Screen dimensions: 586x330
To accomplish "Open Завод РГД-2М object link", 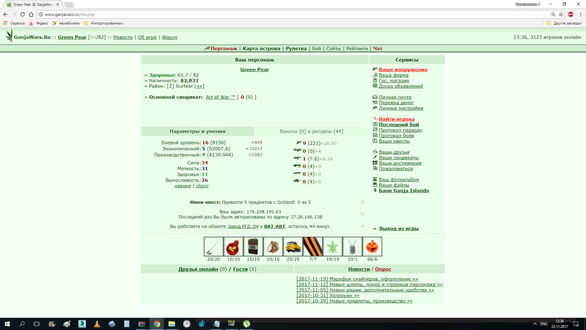I will 243,227.
